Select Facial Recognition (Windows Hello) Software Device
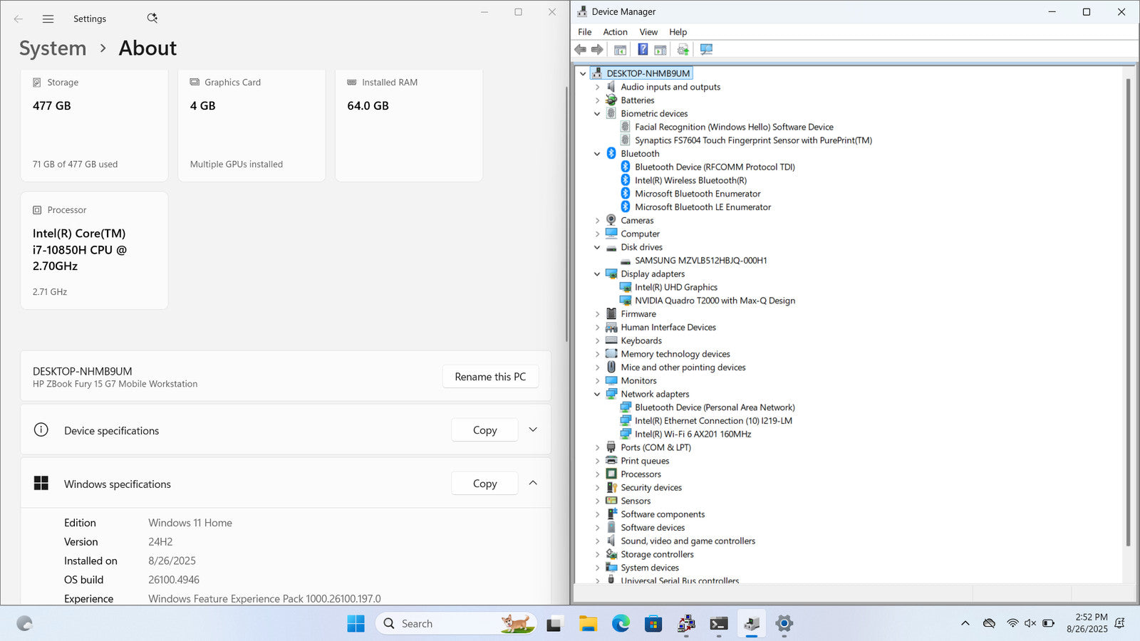 (734, 127)
